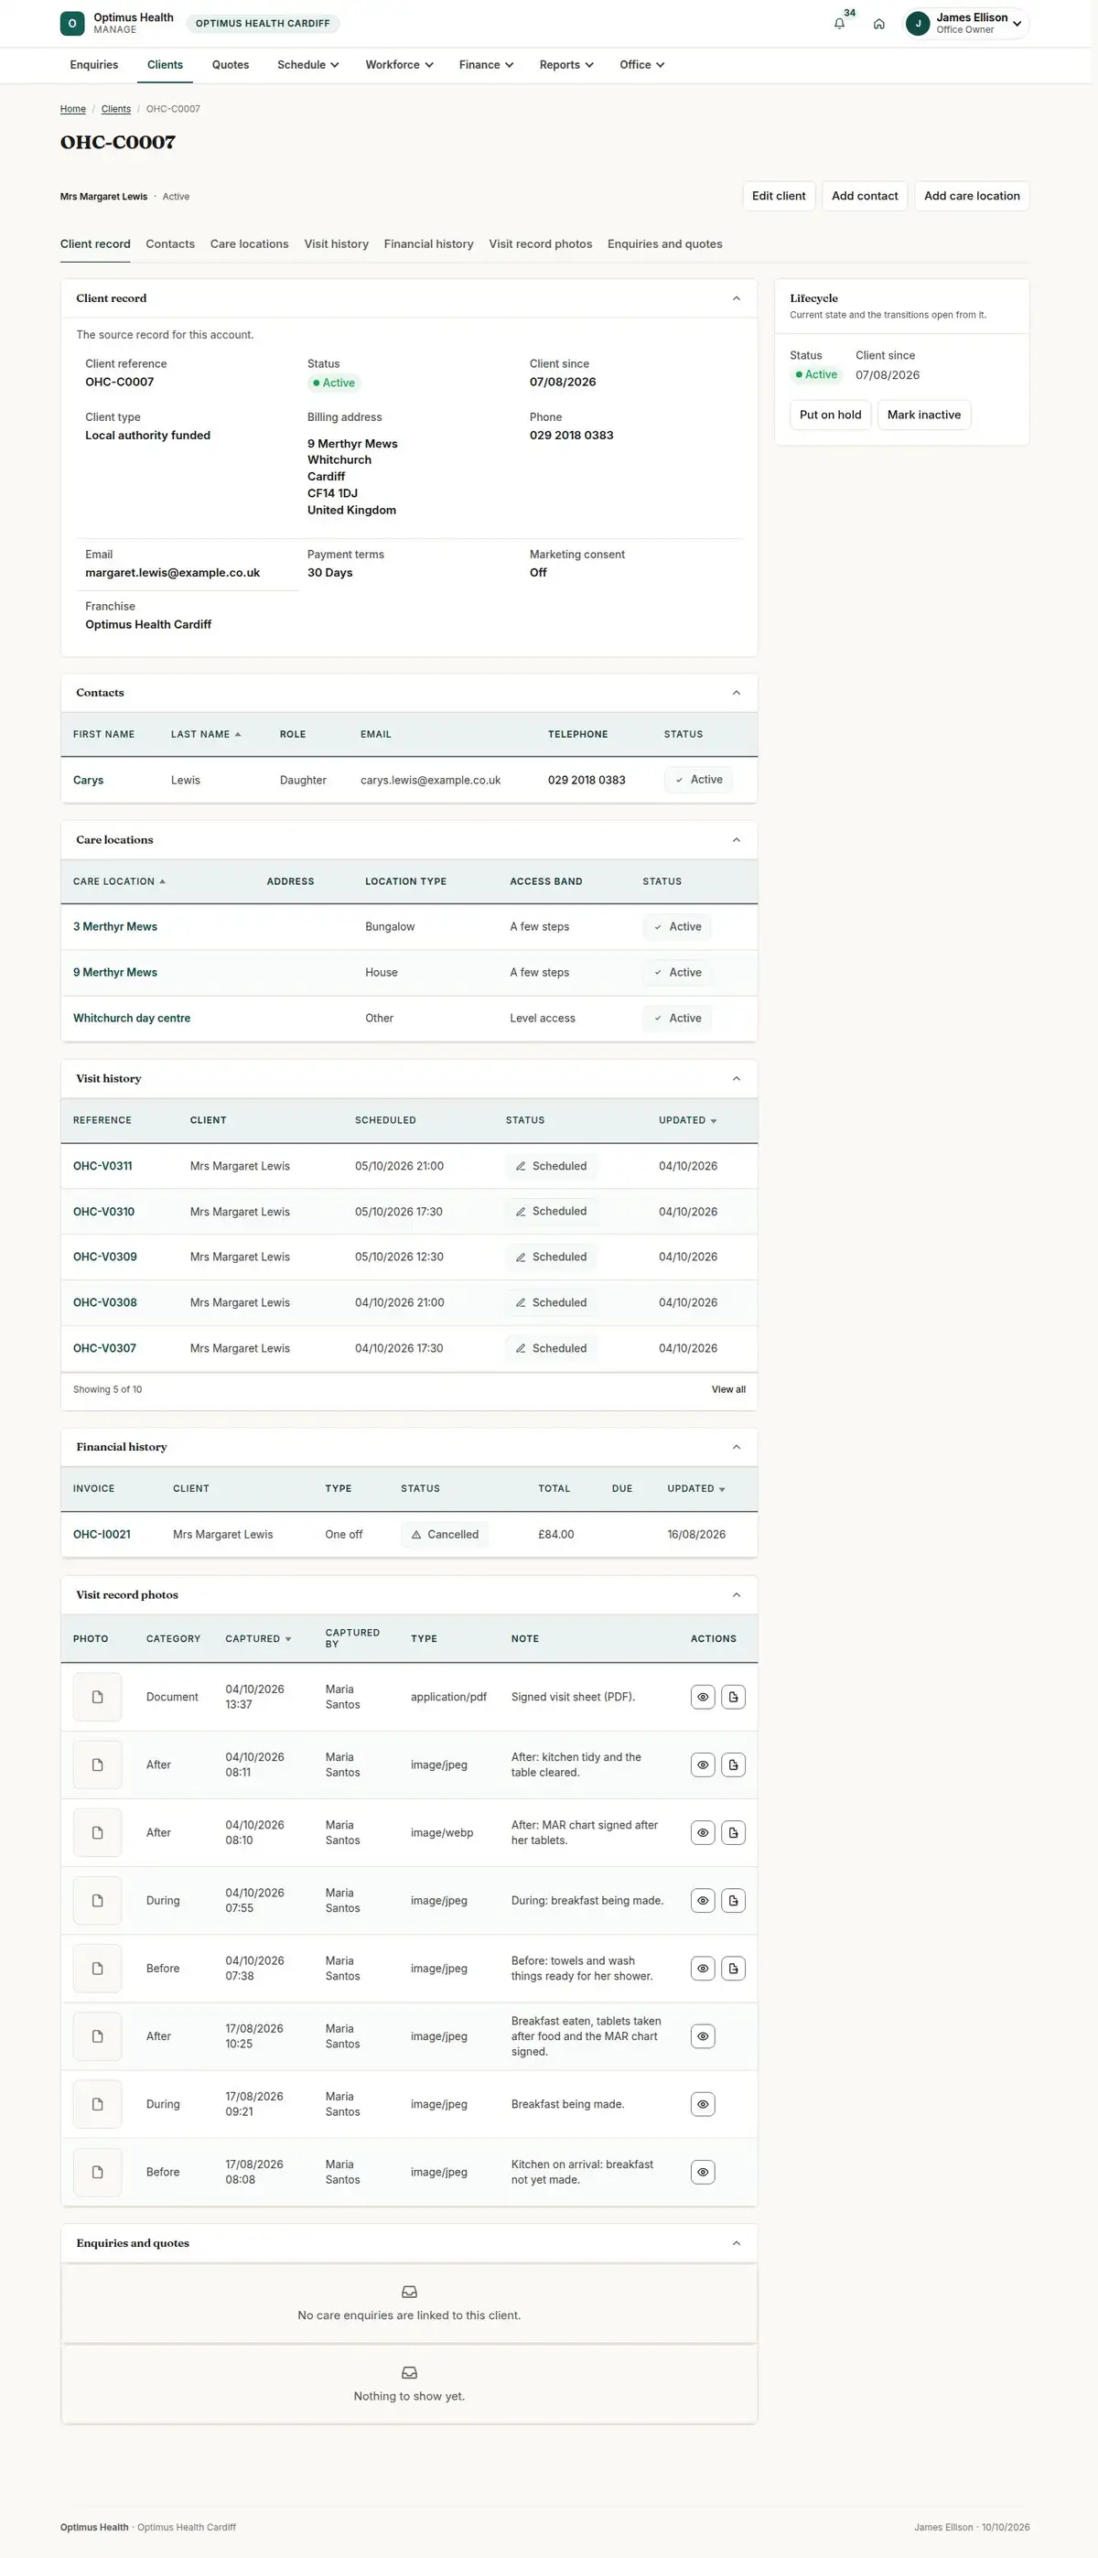Switch to the Visit history tab
The width and height of the screenshot is (1098, 2558).
337,244
